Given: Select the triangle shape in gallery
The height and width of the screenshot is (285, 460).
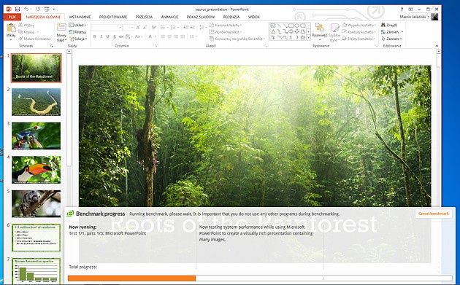Looking at the screenshot, I should pyautogui.click(x=273, y=31).
